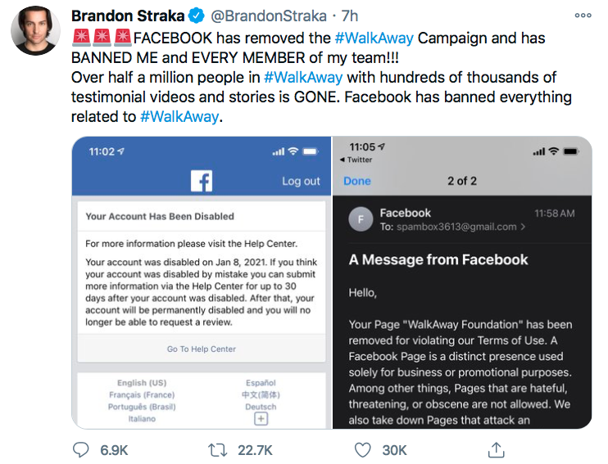
Task: Tap Done in the mail view
Action: click(357, 181)
